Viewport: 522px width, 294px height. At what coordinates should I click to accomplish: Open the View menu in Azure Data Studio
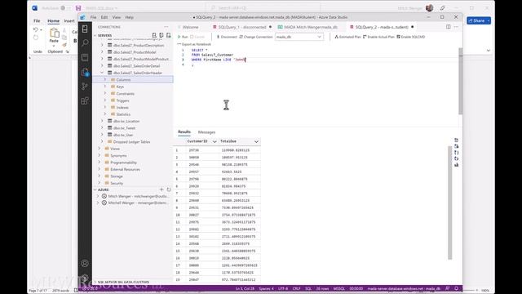[x=116, y=17]
